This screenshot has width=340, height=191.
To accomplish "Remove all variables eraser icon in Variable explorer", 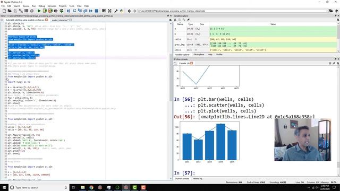I will [188, 20].
